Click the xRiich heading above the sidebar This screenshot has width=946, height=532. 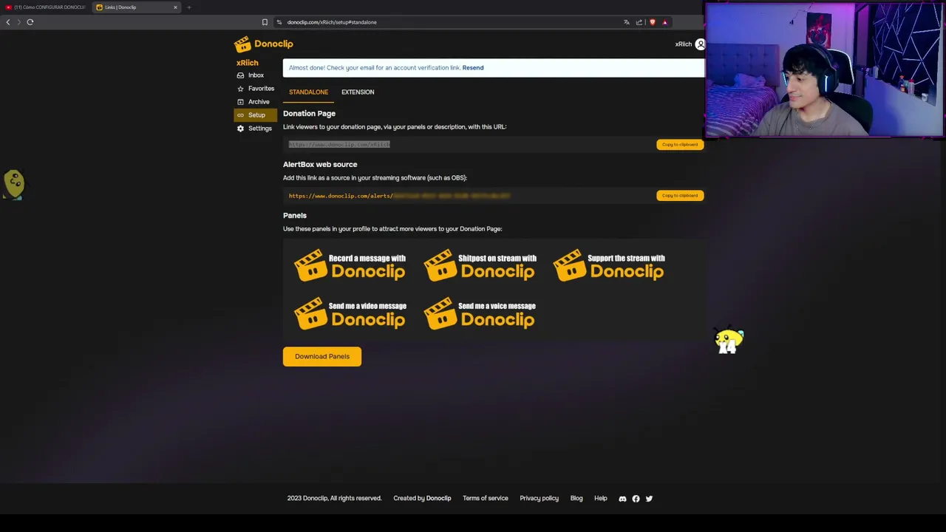pyautogui.click(x=247, y=63)
